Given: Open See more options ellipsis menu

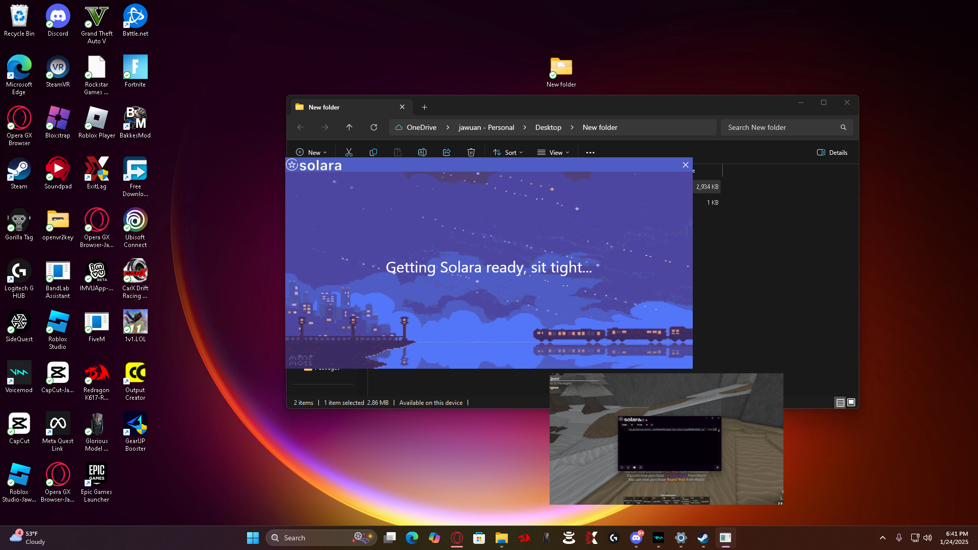Looking at the screenshot, I should coord(590,152).
